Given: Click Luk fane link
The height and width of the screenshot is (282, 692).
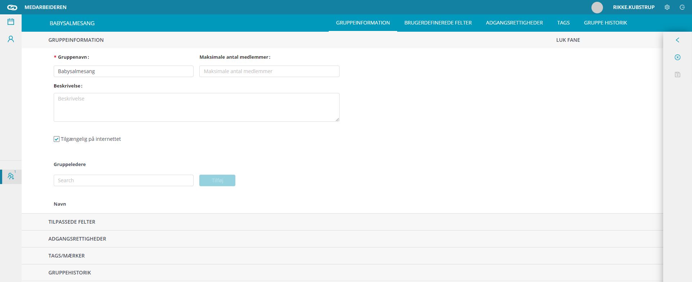Looking at the screenshot, I should coord(568,40).
